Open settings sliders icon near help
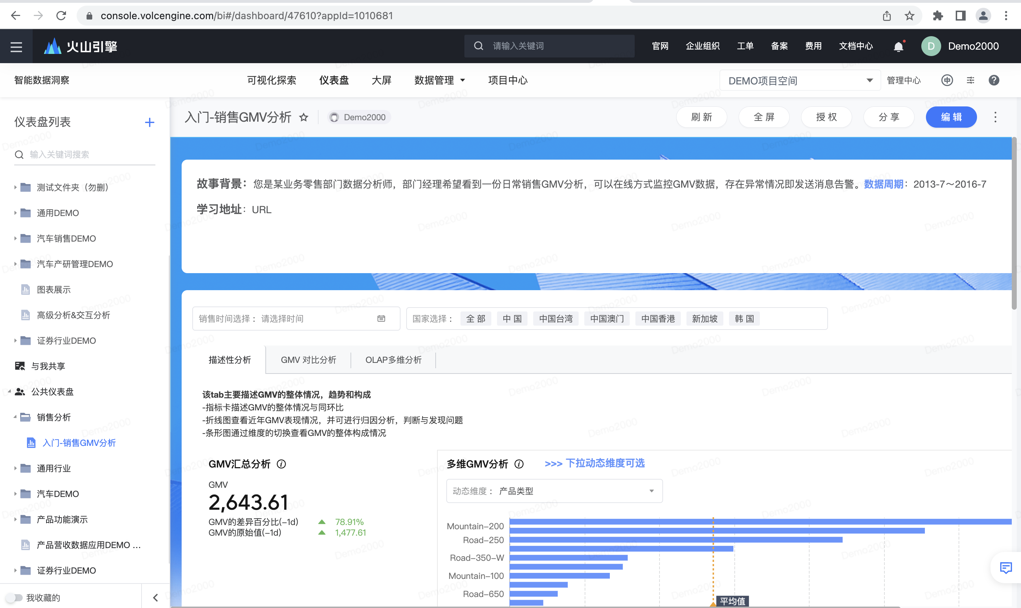 (970, 80)
